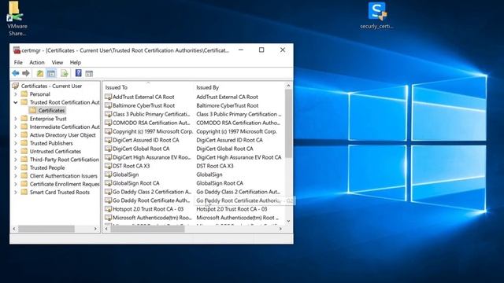The width and height of the screenshot is (504, 283).
Task: Click folder icon next to Smart Card Trusted Roots
Action: coord(24,192)
